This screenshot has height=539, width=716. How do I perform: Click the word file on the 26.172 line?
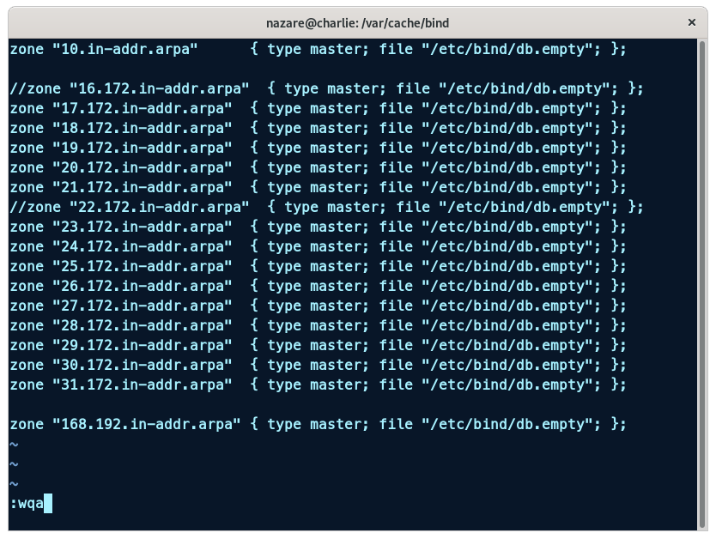click(x=397, y=286)
